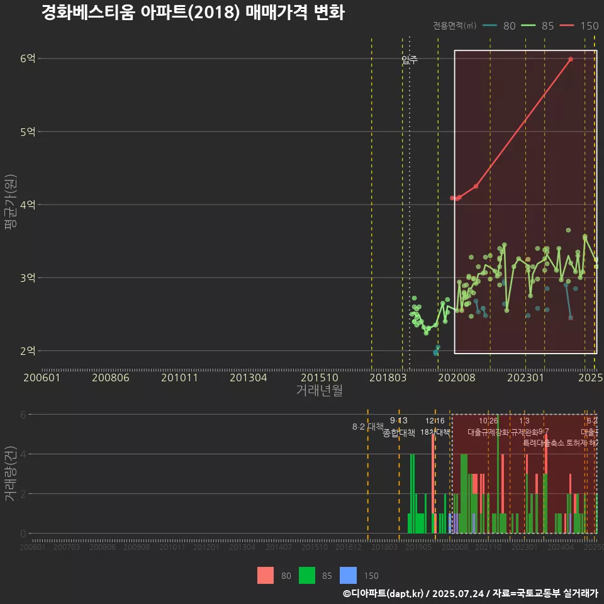Click '201612' on the volume chart x-axis
Image resolution: width=604 pixels, height=604 pixels.
[x=349, y=547]
